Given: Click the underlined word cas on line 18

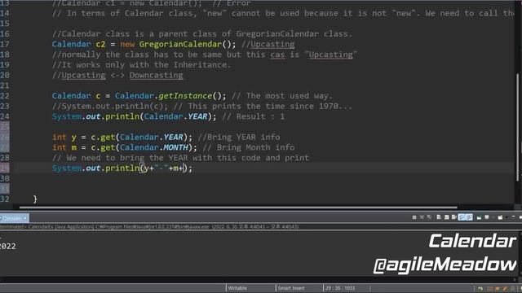Looking at the screenshot, I should pyautogui.click(x=277, y=55).
